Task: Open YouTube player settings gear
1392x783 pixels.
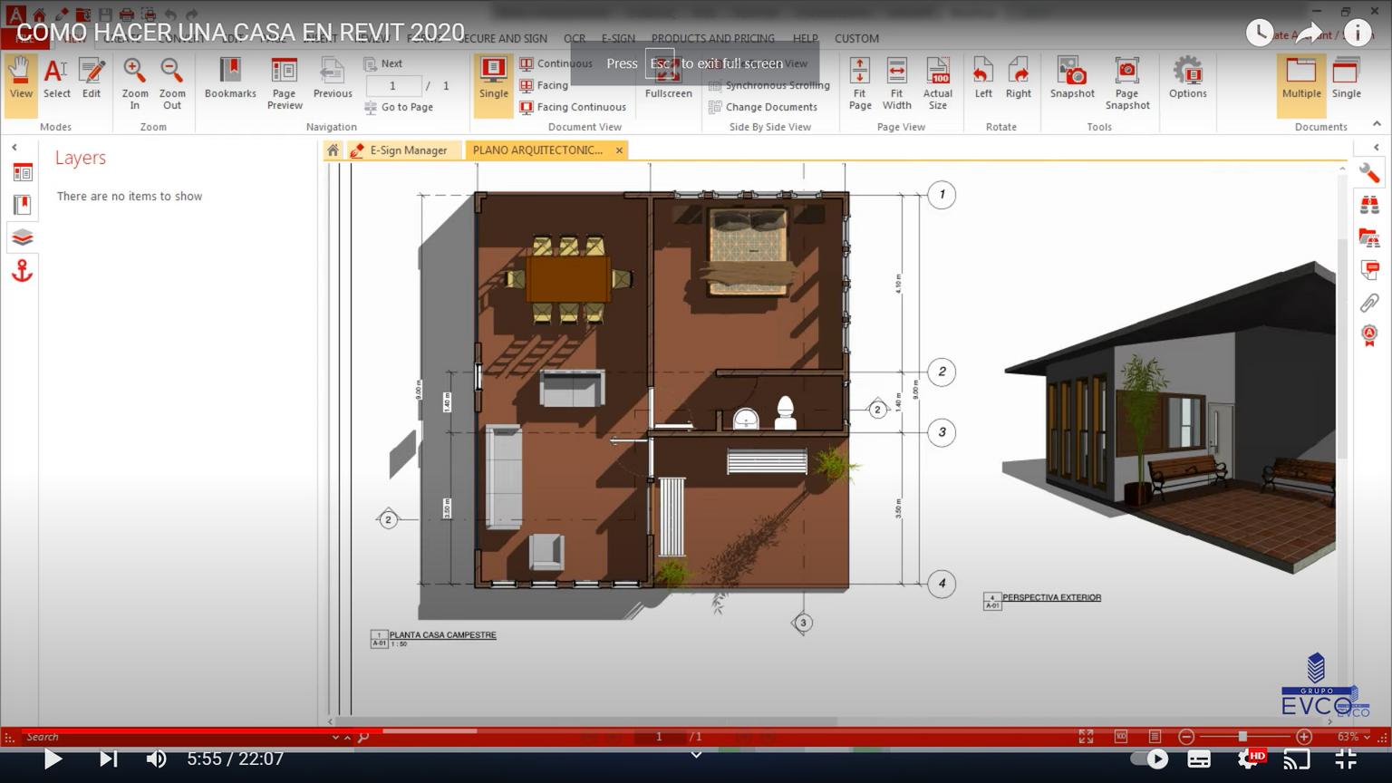Action: pyautogui.click(x=1250, y=759)
